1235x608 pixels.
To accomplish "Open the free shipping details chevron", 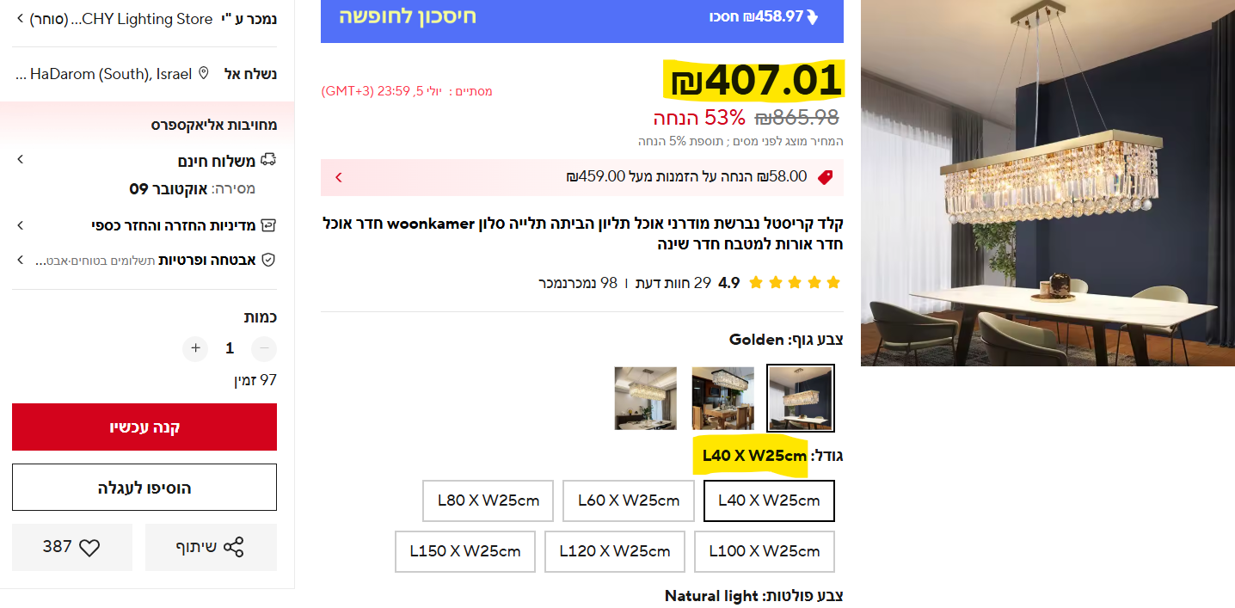I will 20,160.
